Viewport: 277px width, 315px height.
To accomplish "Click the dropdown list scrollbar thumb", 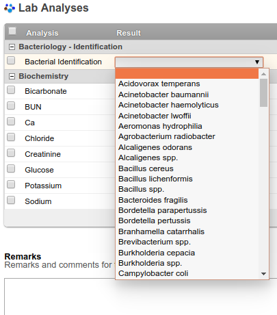I will tap(263, 92).
